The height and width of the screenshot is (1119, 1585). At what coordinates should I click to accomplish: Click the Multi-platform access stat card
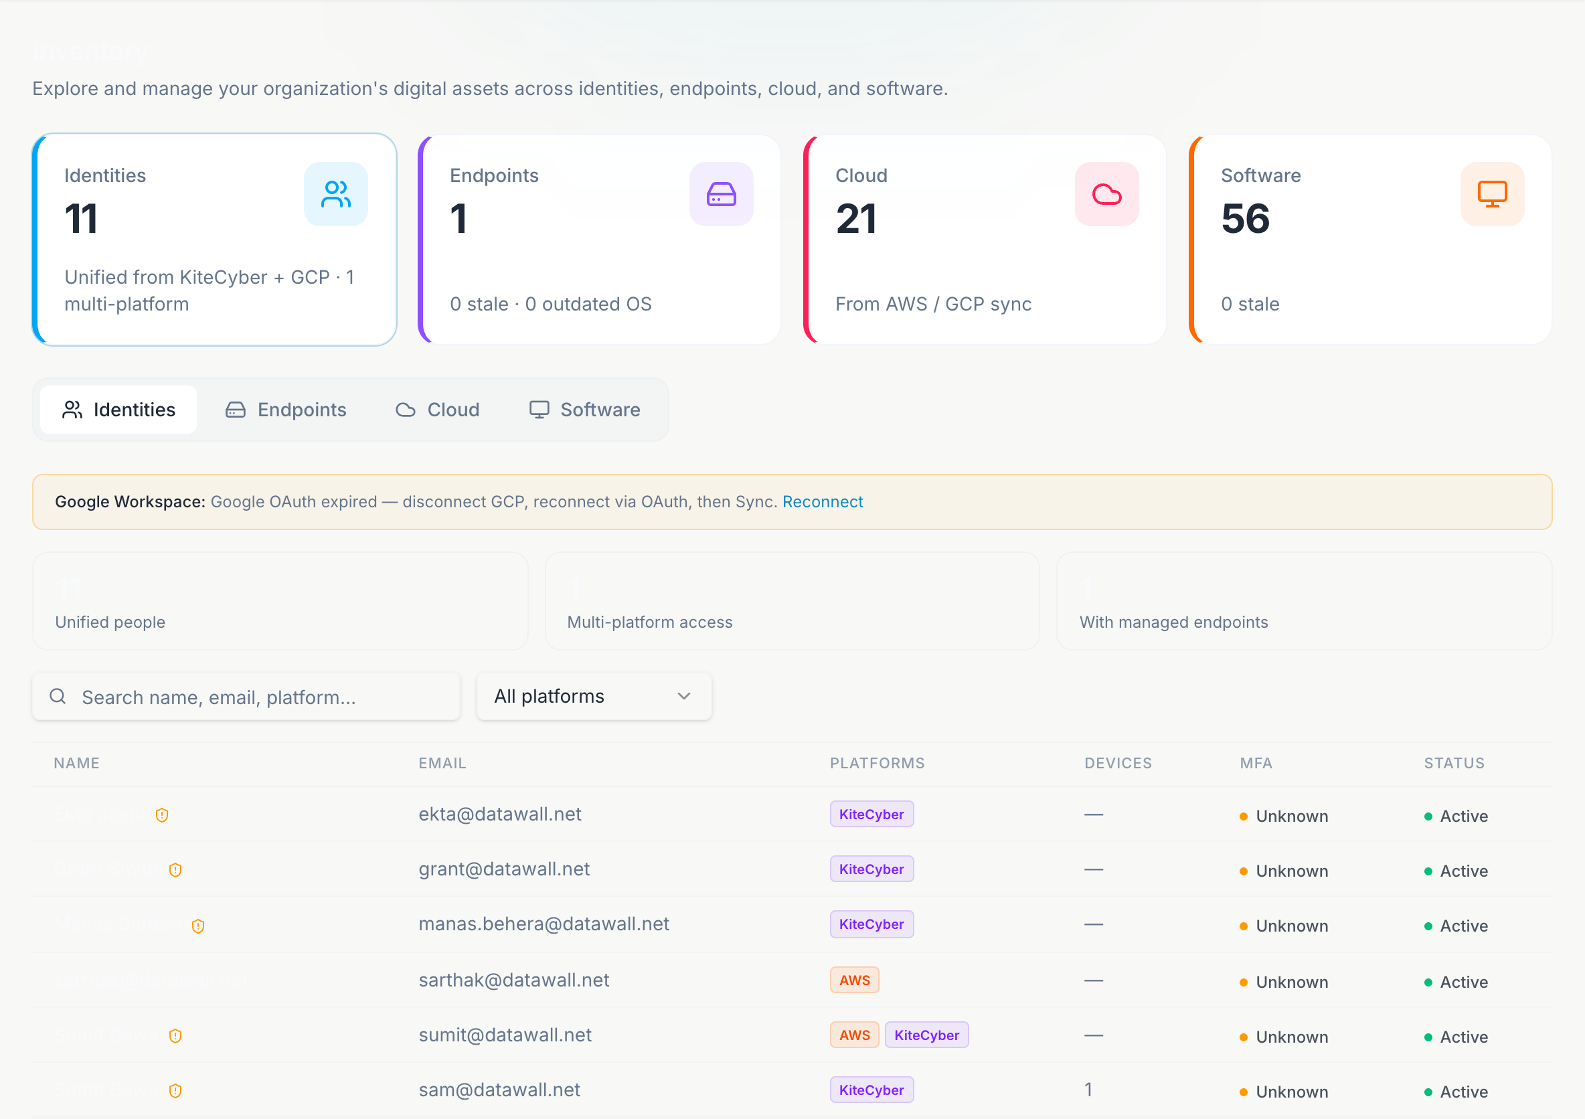coord(792,600)
